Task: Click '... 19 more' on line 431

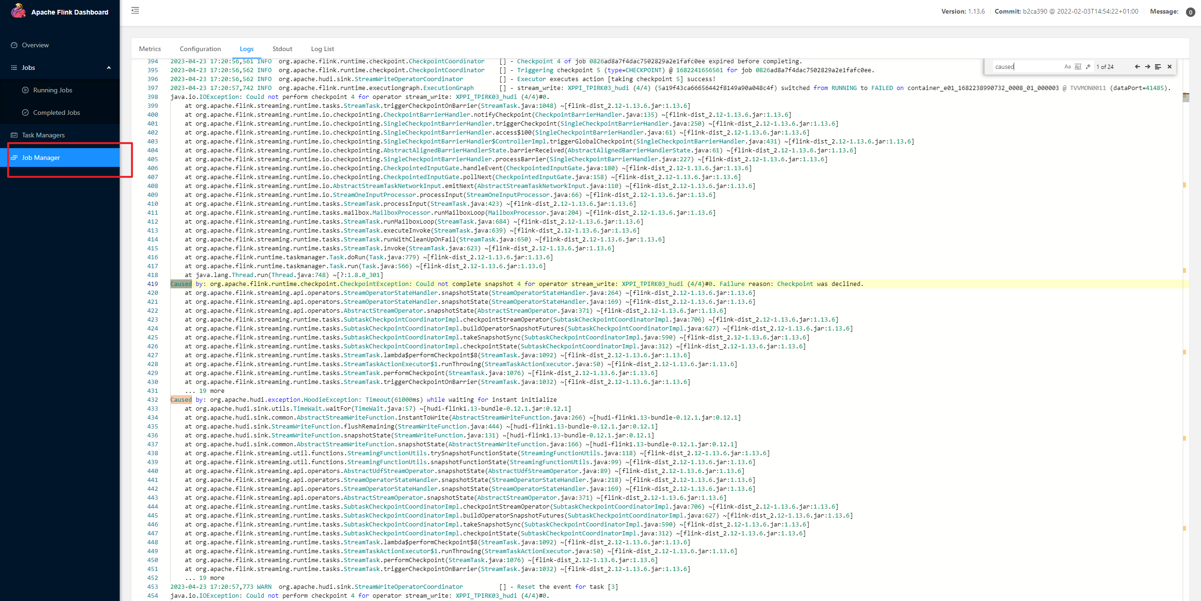Action: click(205, 391)
